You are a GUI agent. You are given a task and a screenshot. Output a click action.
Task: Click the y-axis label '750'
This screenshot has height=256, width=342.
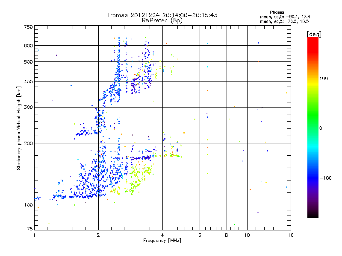coord(28,27)
